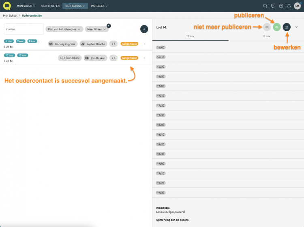
Task: Click the green publish eye icon
Action: tap(276, 27)
